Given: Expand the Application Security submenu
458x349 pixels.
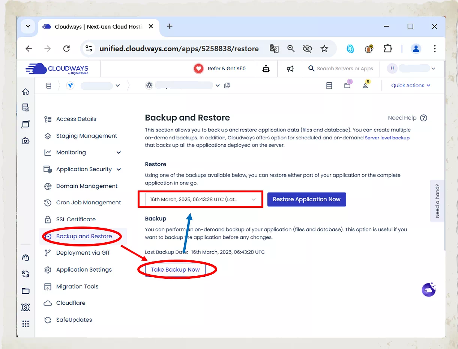Looking at the screenshot, I should 119,169.
